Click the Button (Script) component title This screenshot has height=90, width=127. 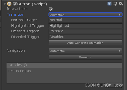(x=32, y=4)
